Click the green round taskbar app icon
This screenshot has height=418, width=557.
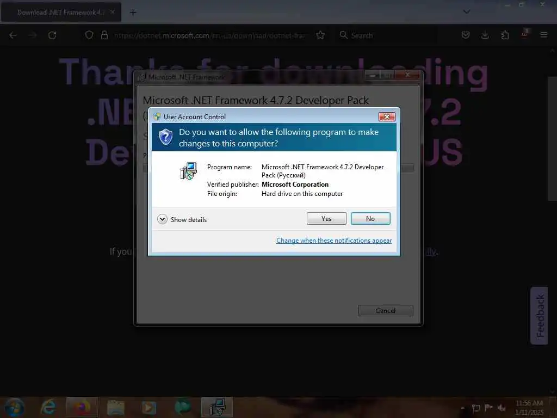click(183, 407)
